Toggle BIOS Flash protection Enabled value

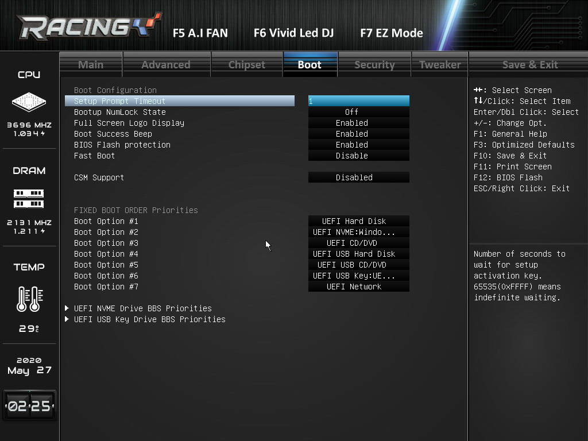click(x=359, y=144)
